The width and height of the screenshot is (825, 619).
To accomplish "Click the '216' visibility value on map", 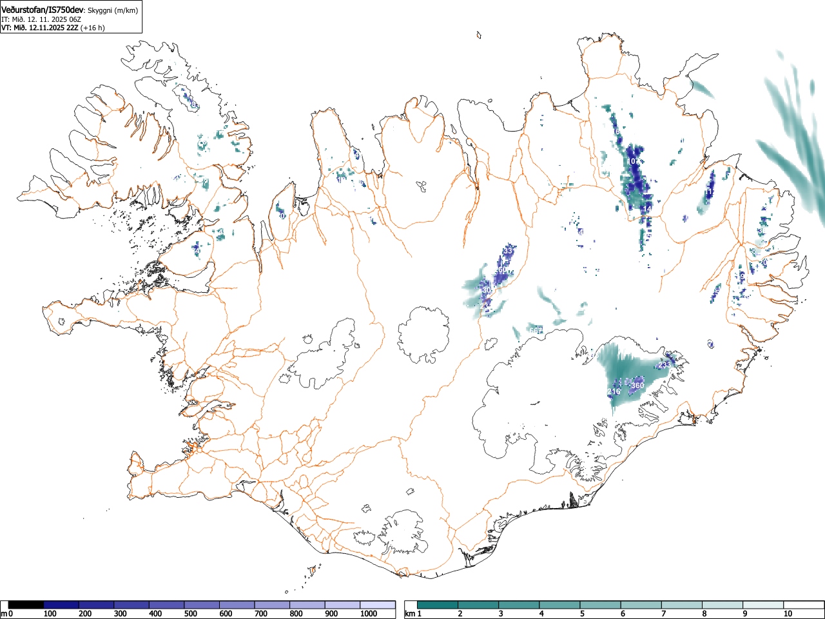I will pos(614,391).
